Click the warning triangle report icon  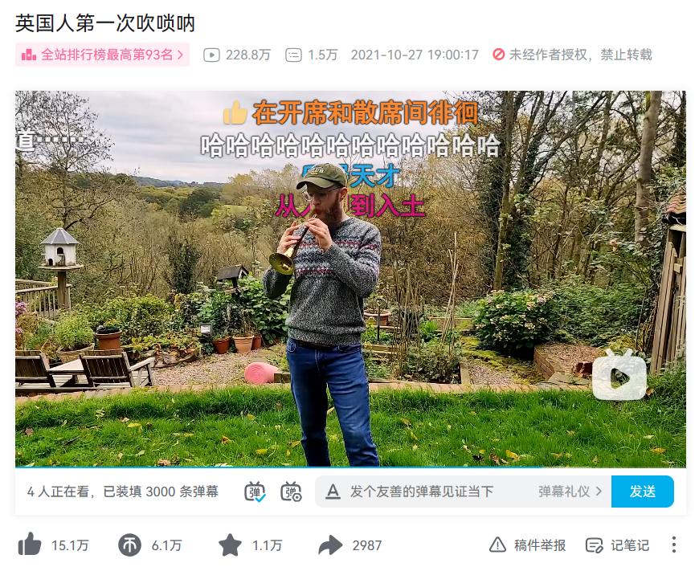pos(497,545)
